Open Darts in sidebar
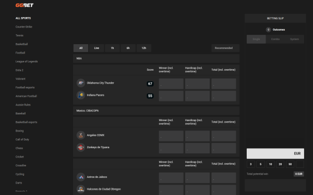Image resolution: width=313 pixels, height=195 pixels. point(19,183)
